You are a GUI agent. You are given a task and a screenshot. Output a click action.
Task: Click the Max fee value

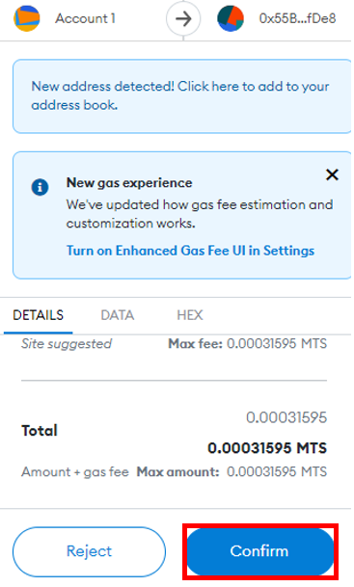[277, 344]
